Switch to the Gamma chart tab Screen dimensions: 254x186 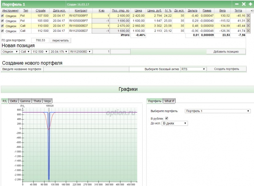tap(25, 101)
